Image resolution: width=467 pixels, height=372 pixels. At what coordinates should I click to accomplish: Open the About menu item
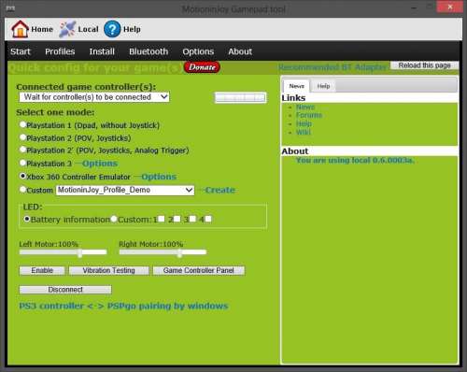click(x=240, y=51)
